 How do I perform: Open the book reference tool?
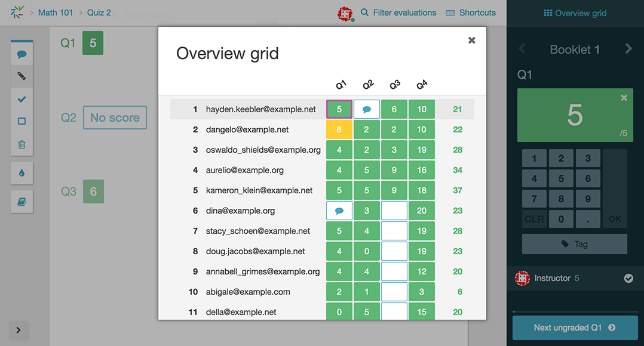click(22, 202)
